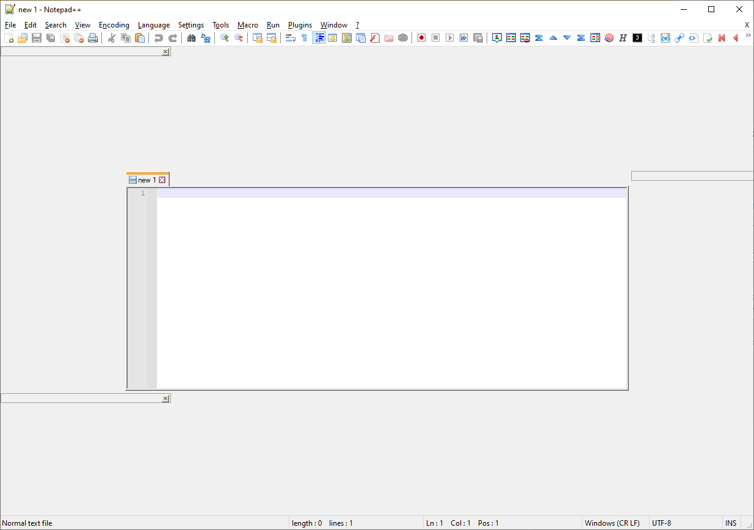Click the red skip-to-first arrow icon
The height and width of the screenshot is (530, 754).
722,38
